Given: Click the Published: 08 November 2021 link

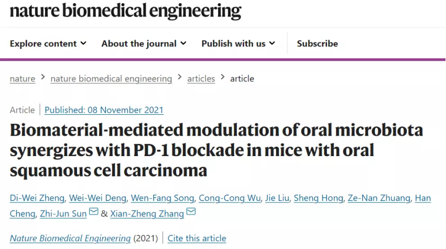Looking at the screenshot, I should point(104,110).
